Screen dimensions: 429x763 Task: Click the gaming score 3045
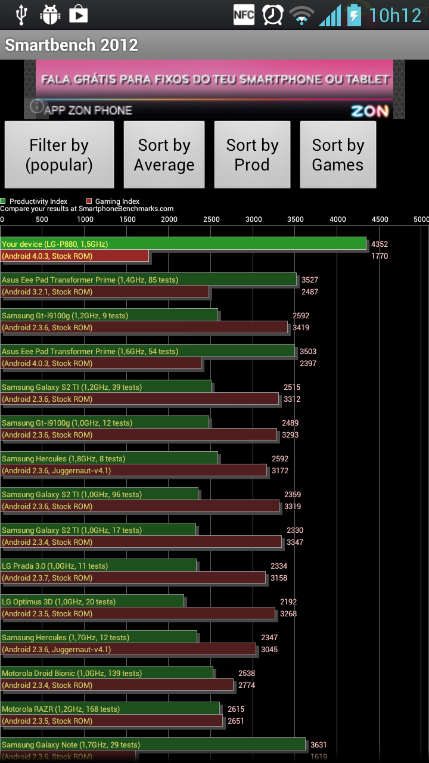pos(269,650)
